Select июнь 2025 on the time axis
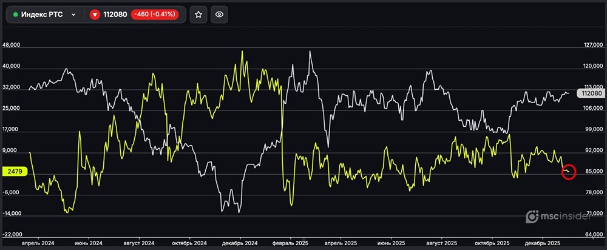Screen dimensions: 607x250 pyautogui.click(x=391, y=243)
